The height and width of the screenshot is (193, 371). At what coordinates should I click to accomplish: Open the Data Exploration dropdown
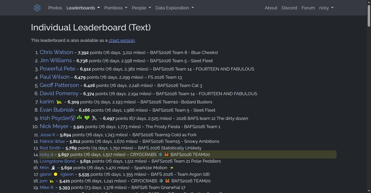pos(175,8)
